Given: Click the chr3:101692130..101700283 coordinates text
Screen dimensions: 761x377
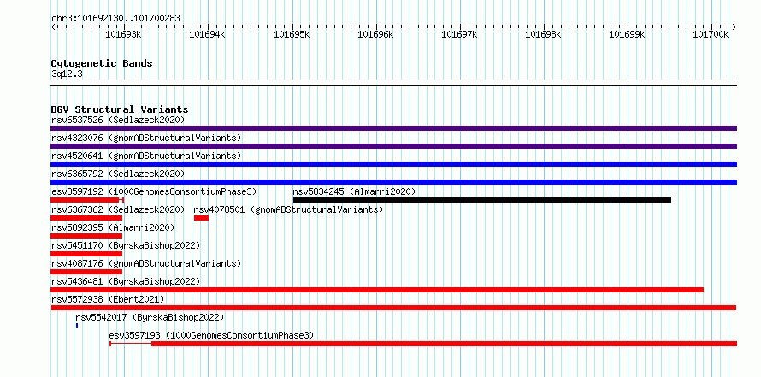Looking at the screenshot, I should [x=115, y=19].
